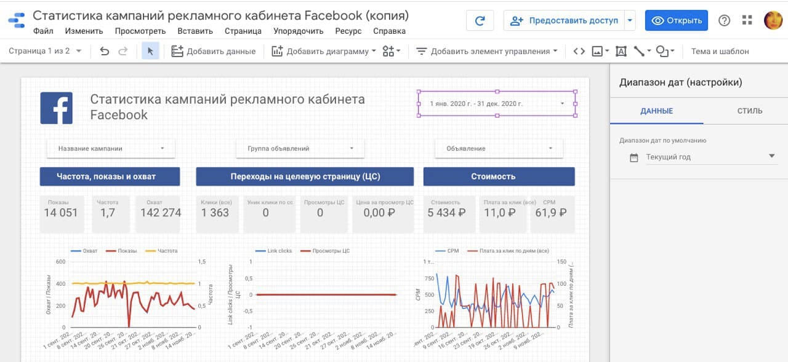The width and height of the screenshot is (788, 362).
Task: Select the 'Стоимость' header block
Action: [x=499, y=176]
